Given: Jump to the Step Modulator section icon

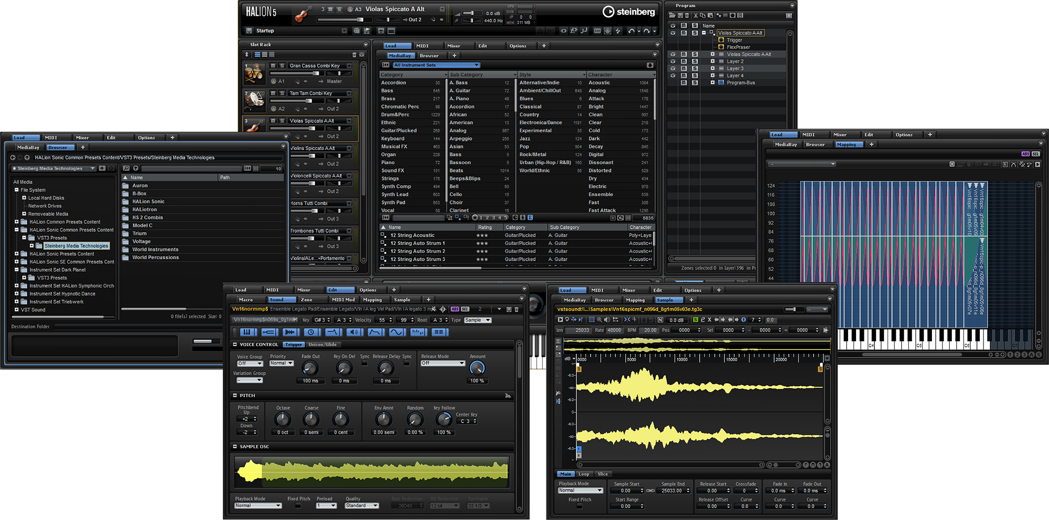Looking at the screenshot, I should coord(419,332).
